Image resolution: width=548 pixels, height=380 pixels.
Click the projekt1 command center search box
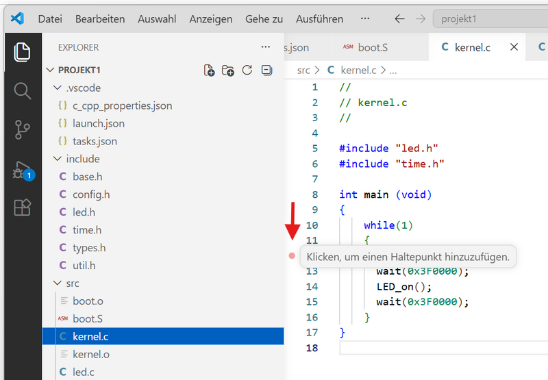pos(490,19)
